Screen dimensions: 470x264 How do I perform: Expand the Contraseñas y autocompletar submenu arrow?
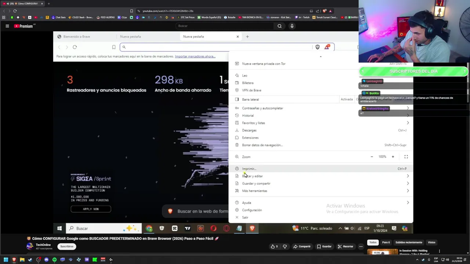point(408,108)
